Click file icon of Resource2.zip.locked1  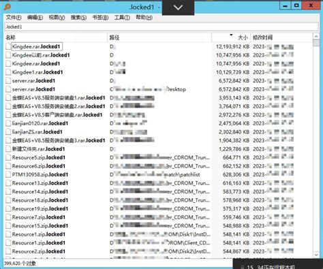(x=8, y=251)
